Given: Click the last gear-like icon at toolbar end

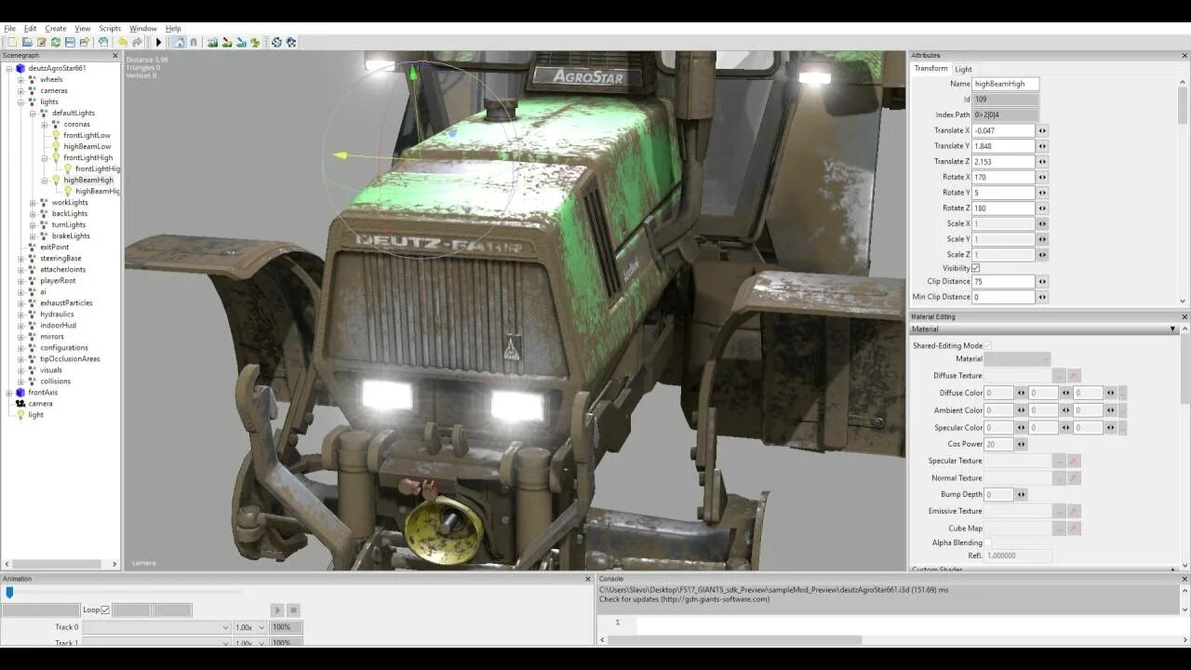Looking at the screenshot, I should pyautogui.click(x=291, y=42).
